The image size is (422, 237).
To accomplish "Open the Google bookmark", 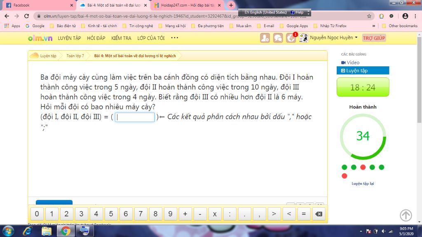I will 35,26.
